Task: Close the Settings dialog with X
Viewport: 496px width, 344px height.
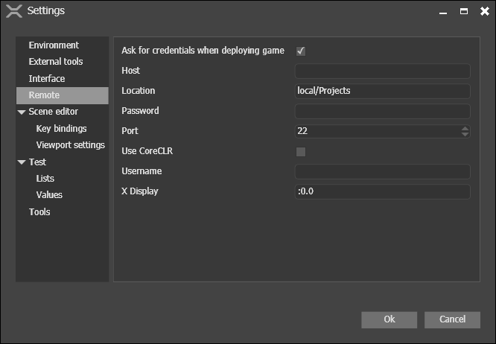Action: pos(484,11)
